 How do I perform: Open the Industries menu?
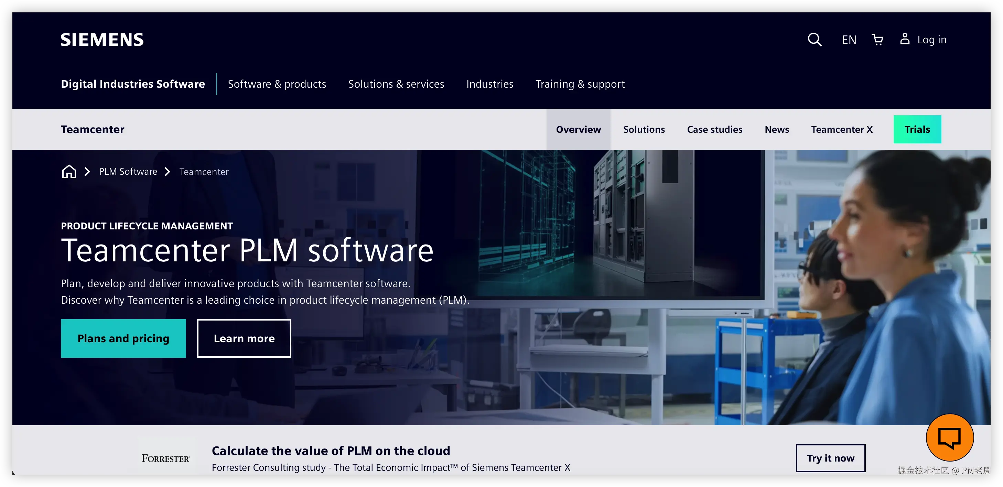[x=490, y=84]
